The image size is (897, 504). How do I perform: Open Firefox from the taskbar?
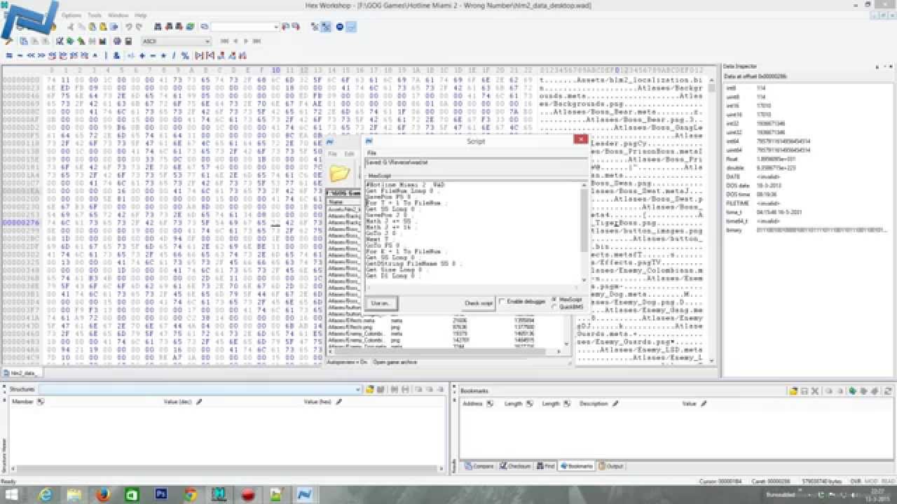103,495
